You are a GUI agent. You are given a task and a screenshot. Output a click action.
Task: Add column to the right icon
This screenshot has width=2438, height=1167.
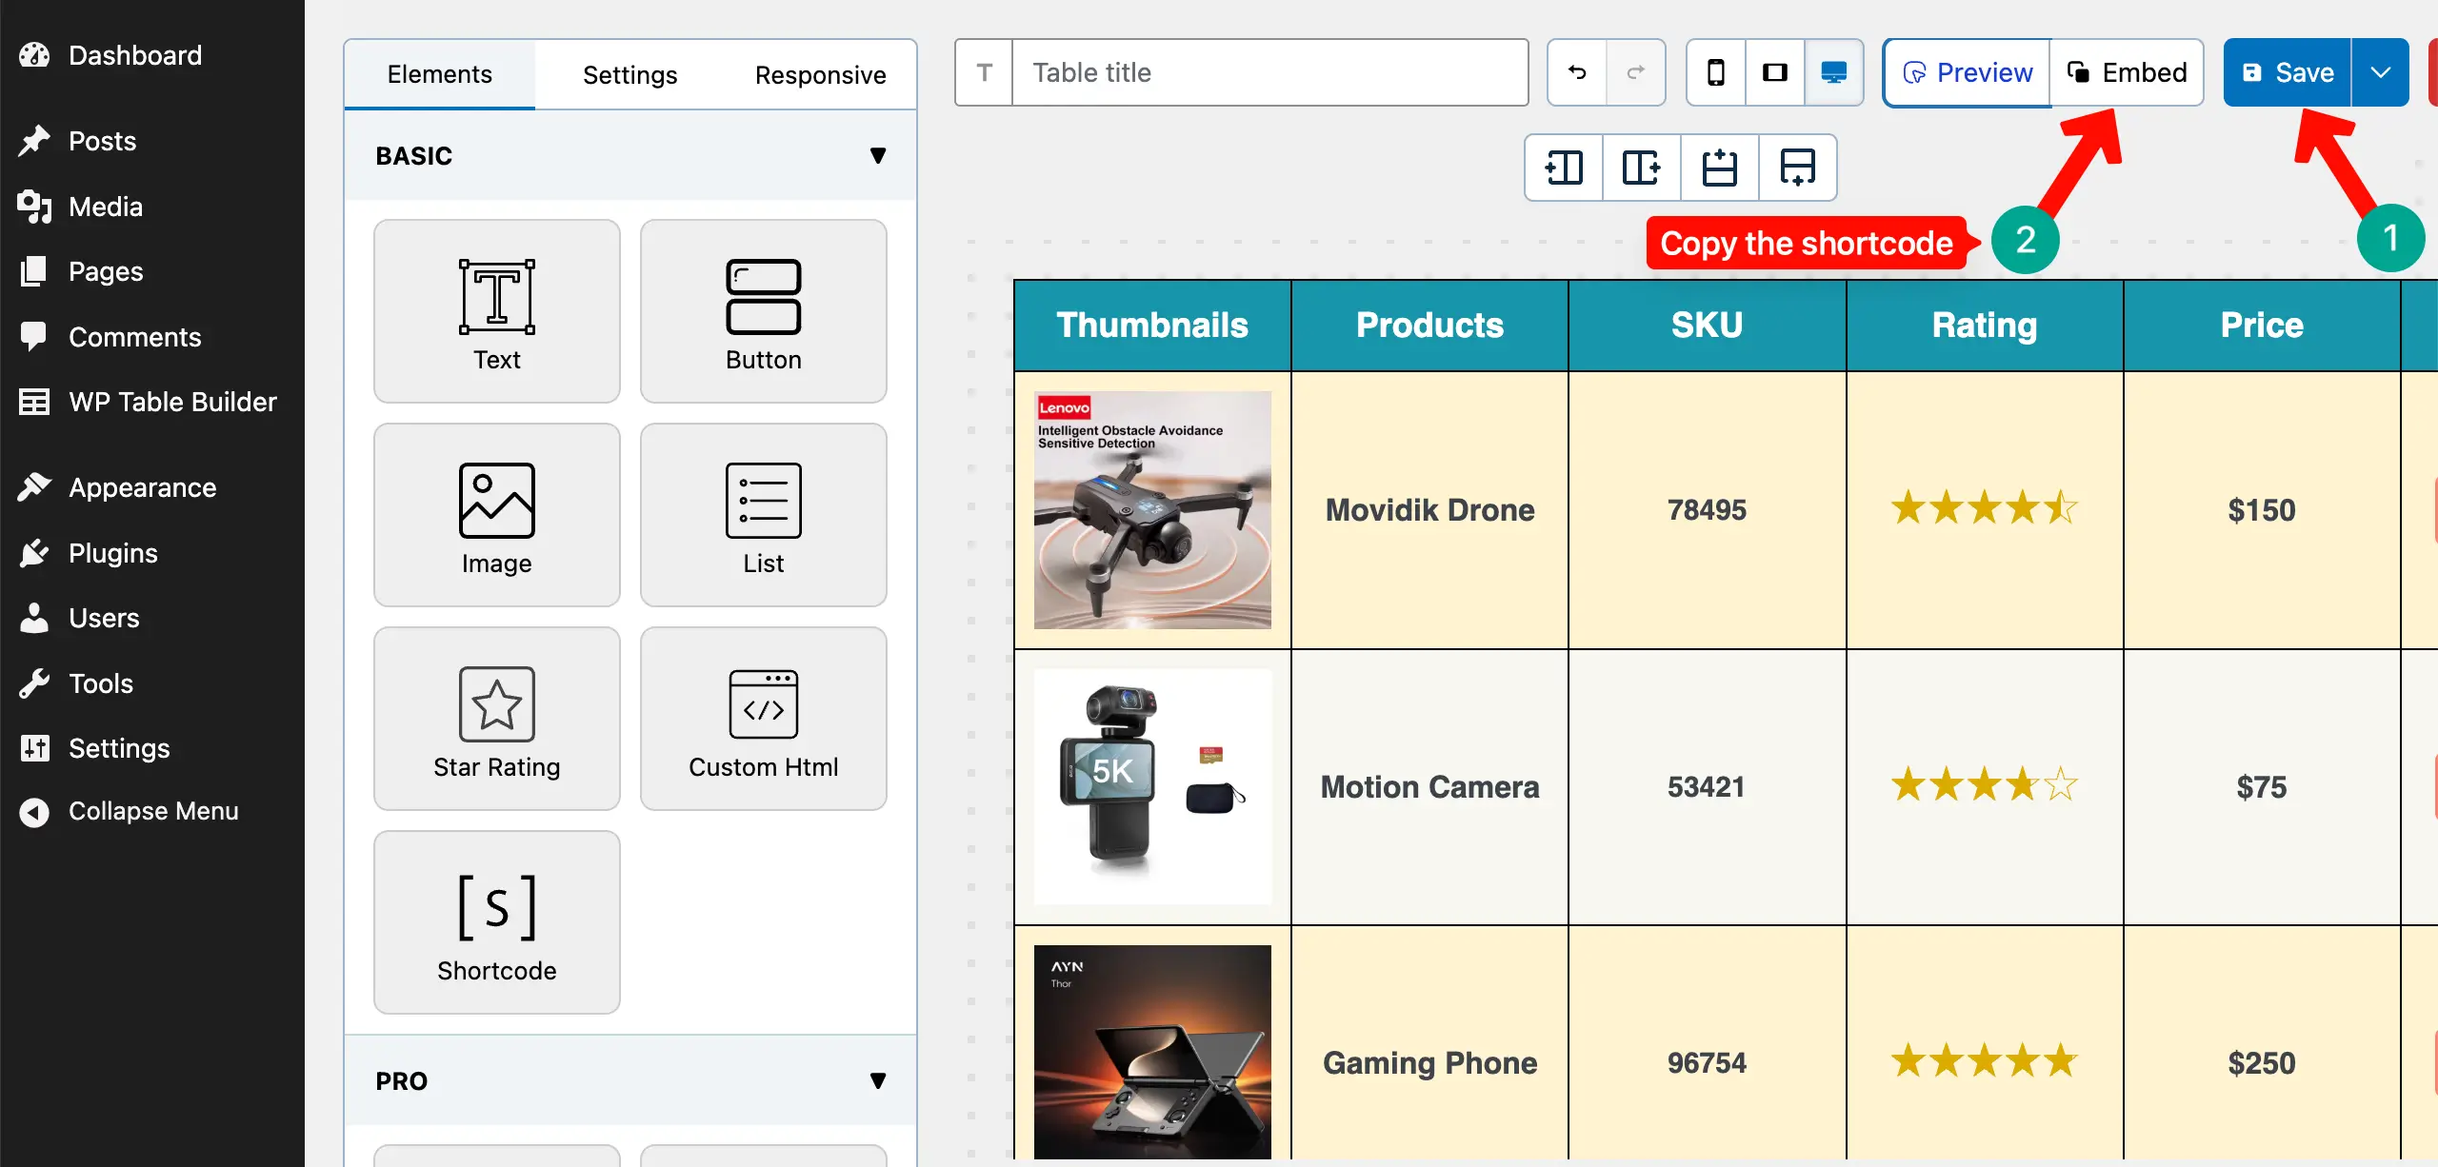1642,168
